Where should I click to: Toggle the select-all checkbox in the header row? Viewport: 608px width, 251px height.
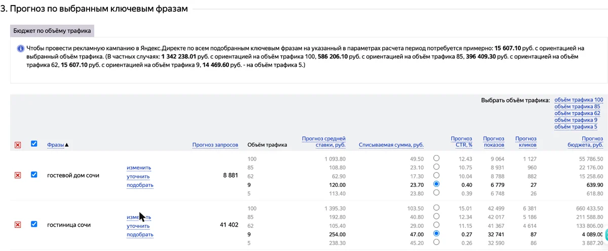click(x=34, y=144)
